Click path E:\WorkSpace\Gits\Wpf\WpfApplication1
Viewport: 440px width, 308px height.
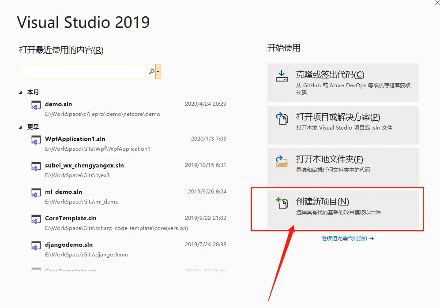coord(98,149)
